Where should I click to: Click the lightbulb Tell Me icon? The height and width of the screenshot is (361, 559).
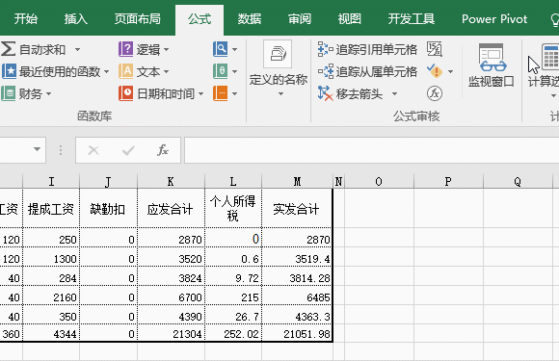click(555, 19)
